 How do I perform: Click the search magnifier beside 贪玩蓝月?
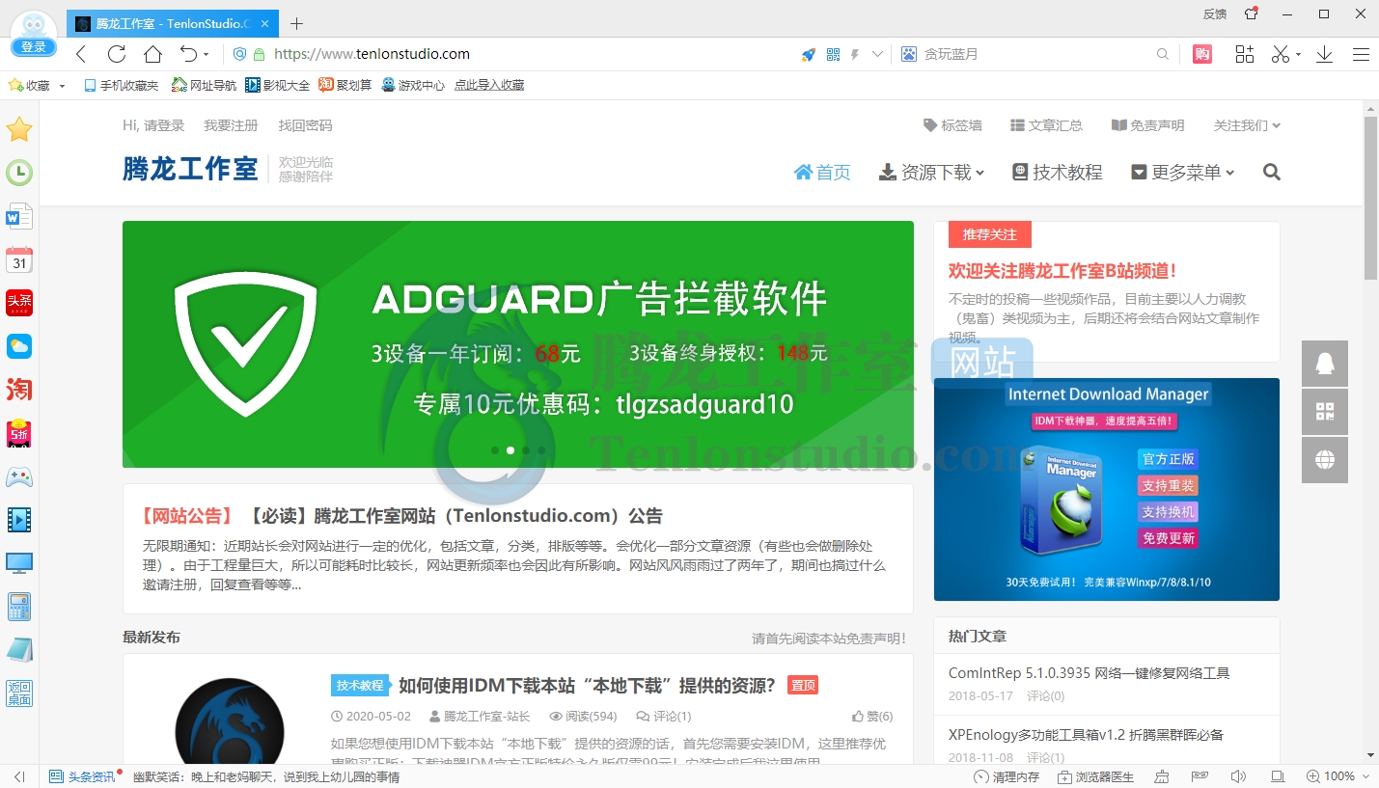[x=1163, y=55]
